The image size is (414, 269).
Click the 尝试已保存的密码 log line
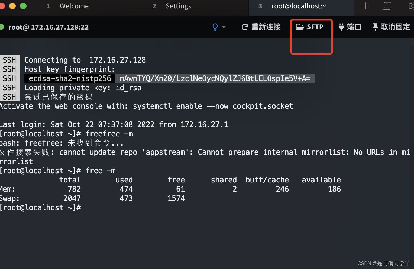(59, 97)
